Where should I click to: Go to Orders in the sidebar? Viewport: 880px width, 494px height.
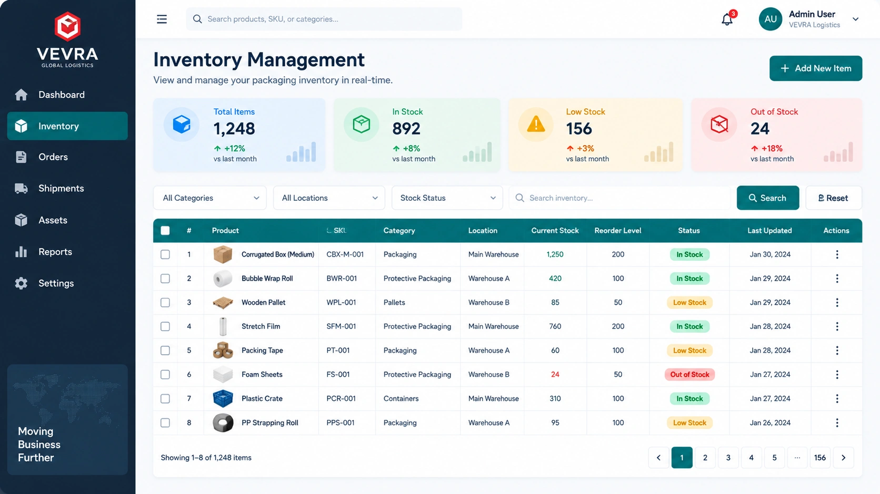pyautogui.click(x=67, y=157)
